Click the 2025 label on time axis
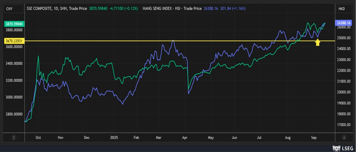 114,138
